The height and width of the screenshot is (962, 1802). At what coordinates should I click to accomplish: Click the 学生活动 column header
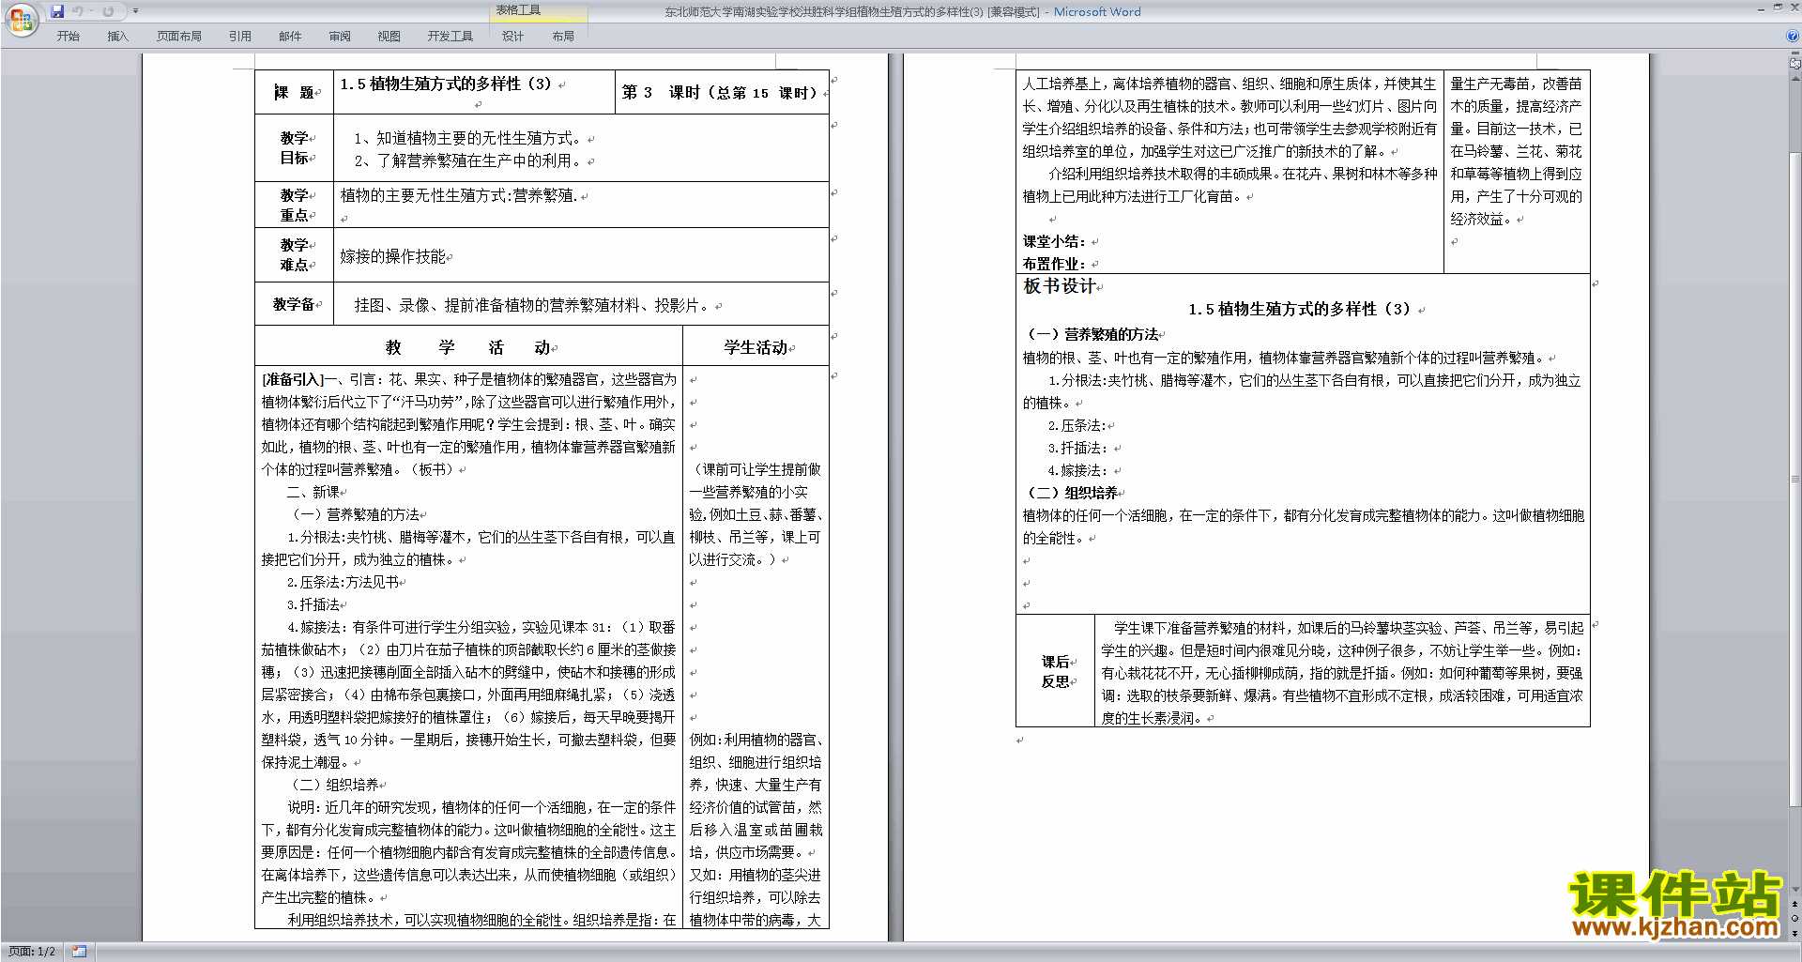point(756,347)
